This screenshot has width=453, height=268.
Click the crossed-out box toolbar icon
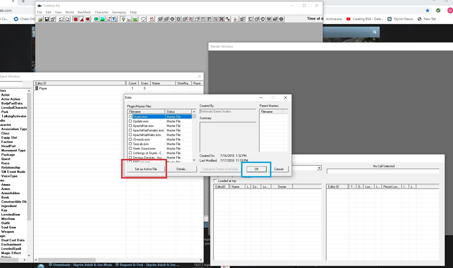pyautogui.click(x=222, y=19)
